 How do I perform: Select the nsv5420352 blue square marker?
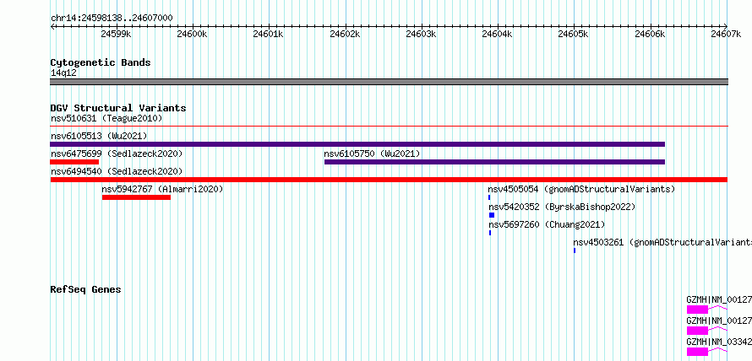click(x=491, y=215)
